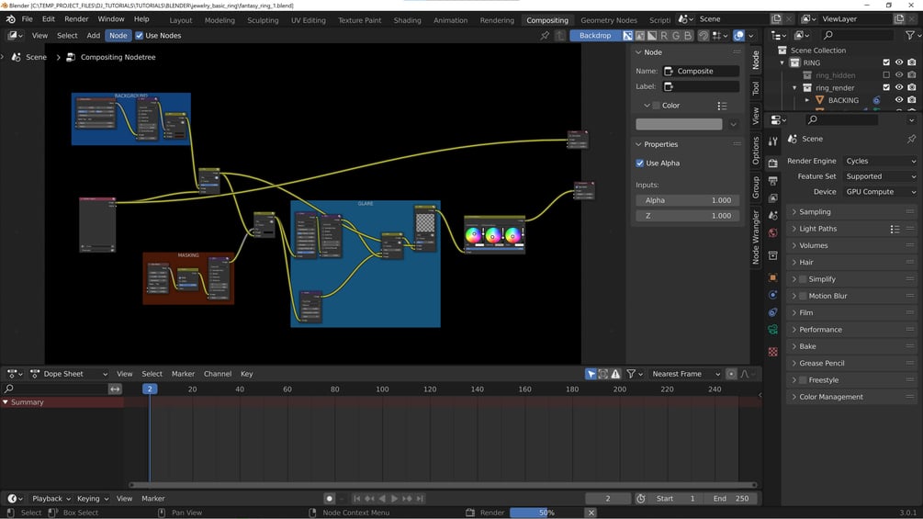Click the new scene icon beside Scene
The image size is (923, 519).
776,18
